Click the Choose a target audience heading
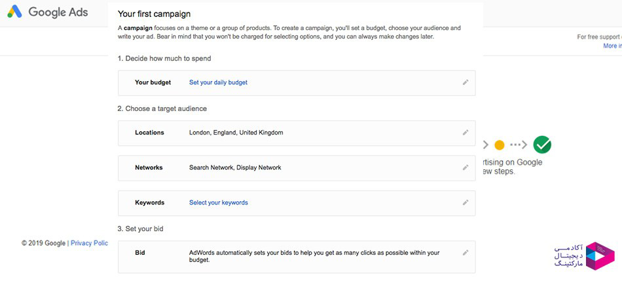 click(x=162, y=108)
